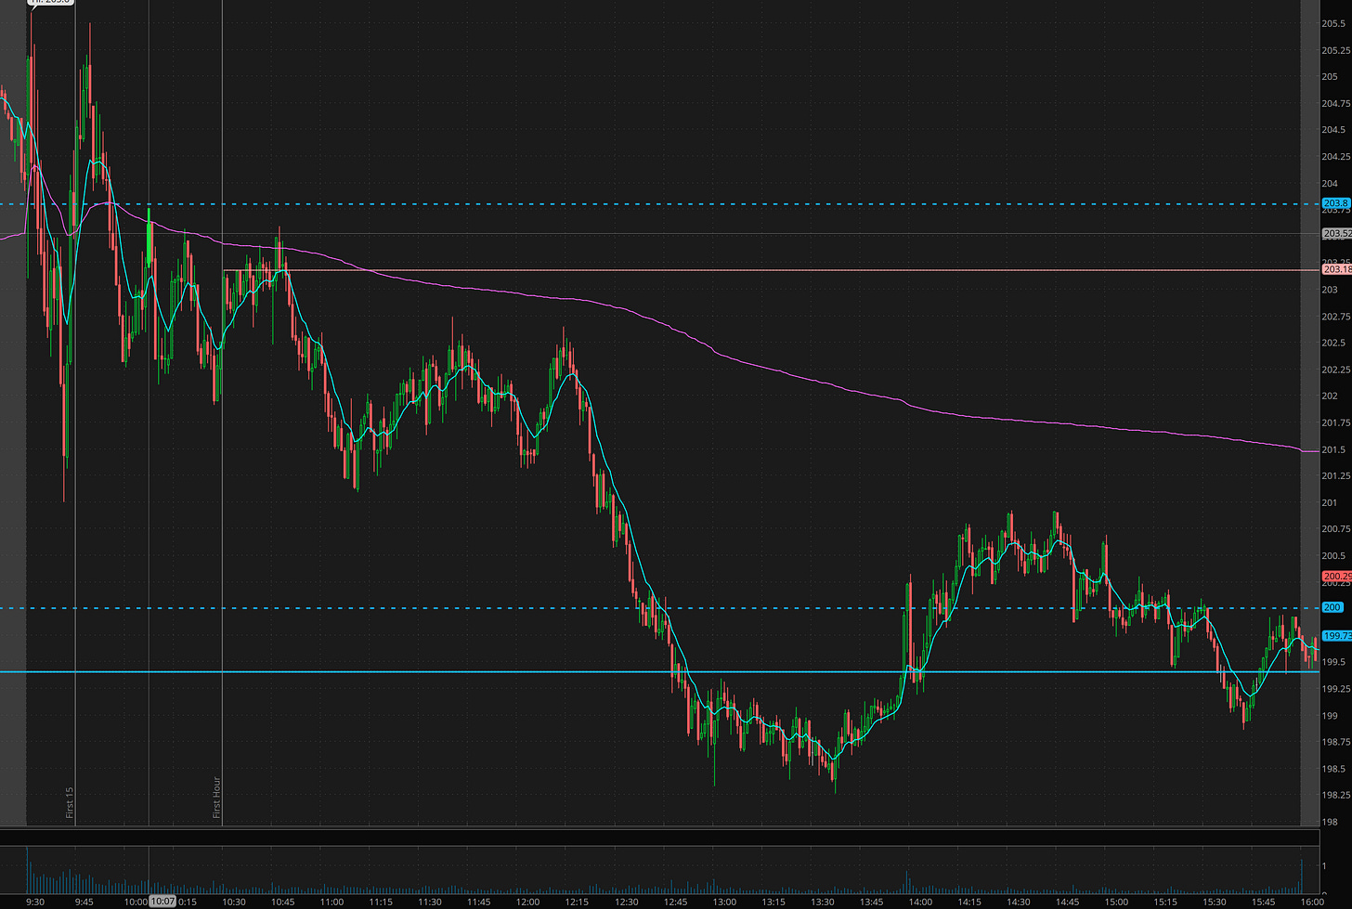1352x909 pixels.
Task: Click the 14:15 time axis label
Action: click(x=969, y=902)
